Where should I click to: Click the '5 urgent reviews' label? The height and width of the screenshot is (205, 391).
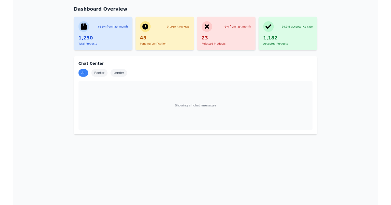coord(178,26)
